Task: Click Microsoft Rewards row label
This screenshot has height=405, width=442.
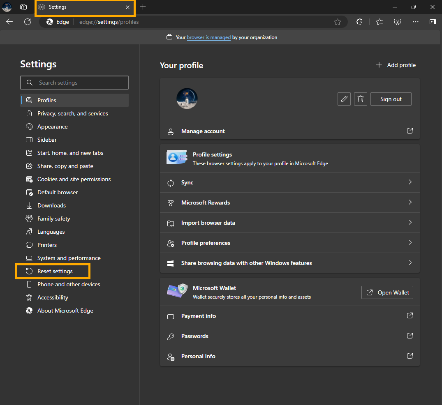Action: pyautogui.click(x=206, y=202)
